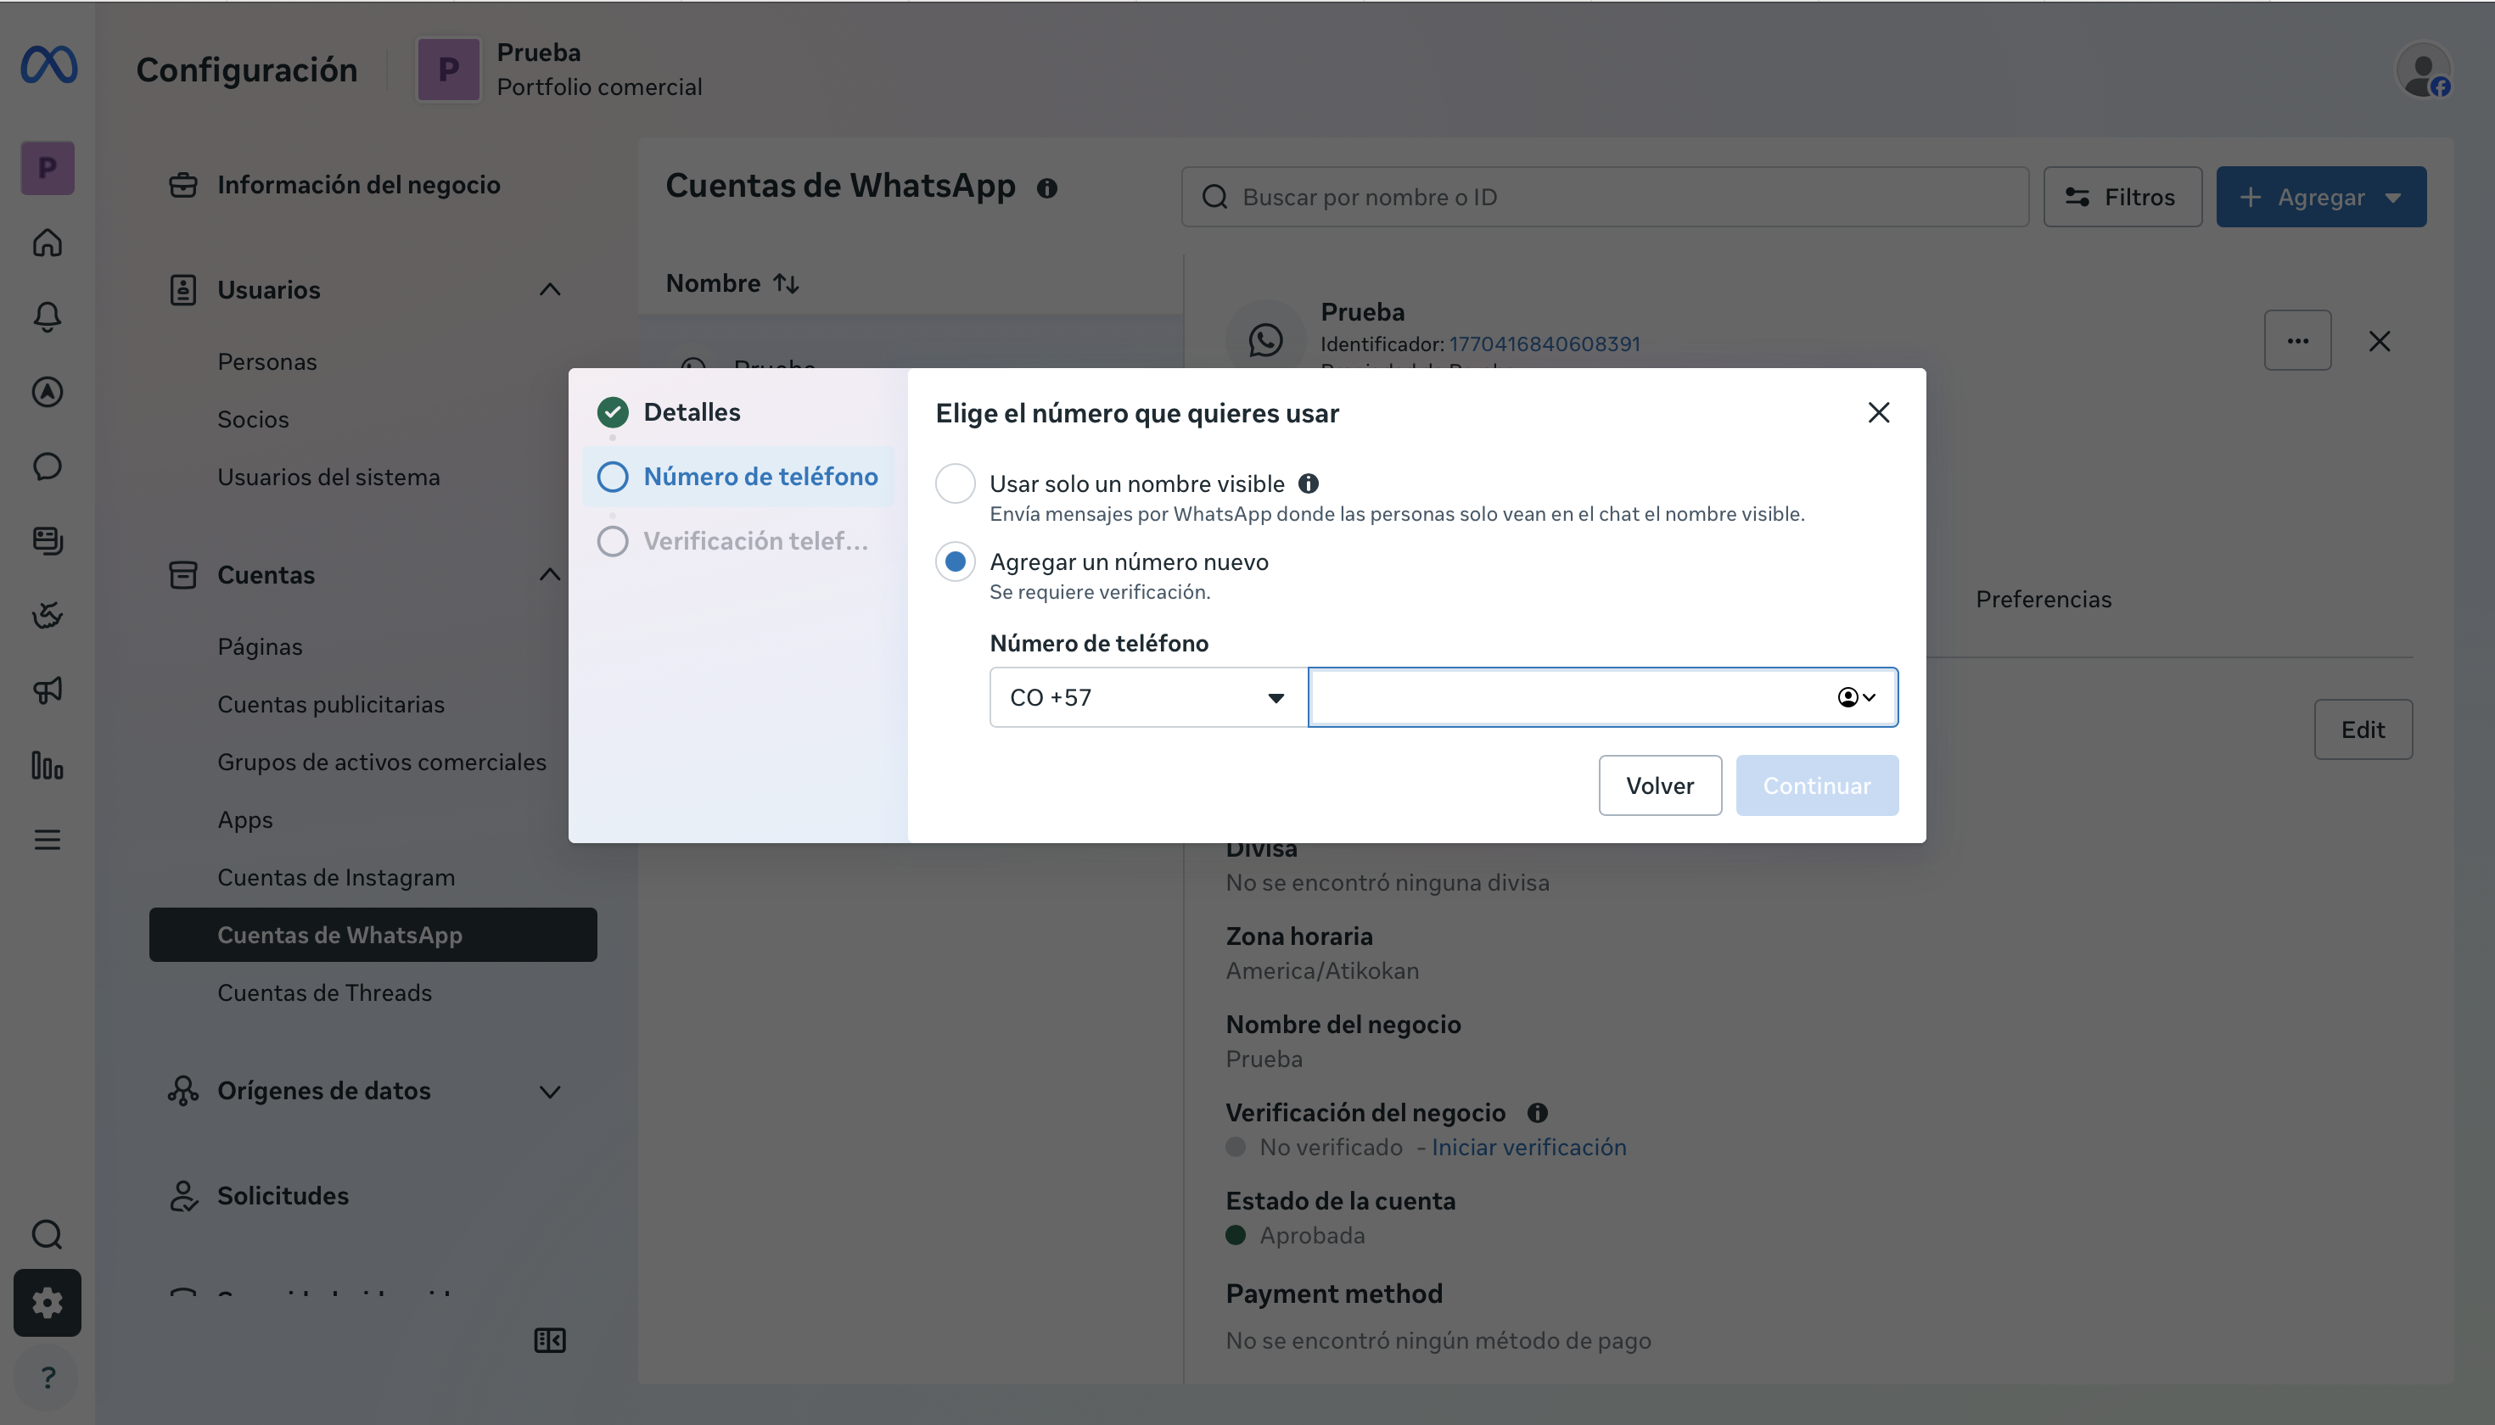
Task: Open the Agregar dropdown button
Action: 2321,198
